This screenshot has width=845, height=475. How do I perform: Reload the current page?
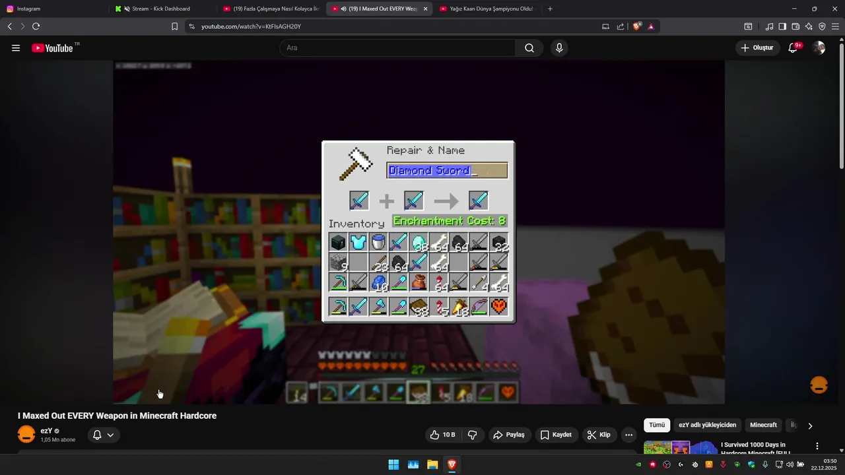tap(36, 26)
